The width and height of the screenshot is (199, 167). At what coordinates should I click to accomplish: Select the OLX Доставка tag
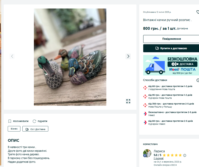tap(35, 129)
